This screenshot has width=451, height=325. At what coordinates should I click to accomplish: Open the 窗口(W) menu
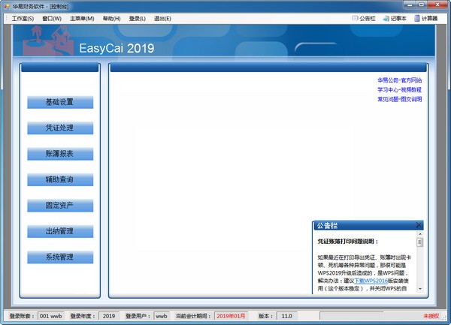[x=52, y=19]
